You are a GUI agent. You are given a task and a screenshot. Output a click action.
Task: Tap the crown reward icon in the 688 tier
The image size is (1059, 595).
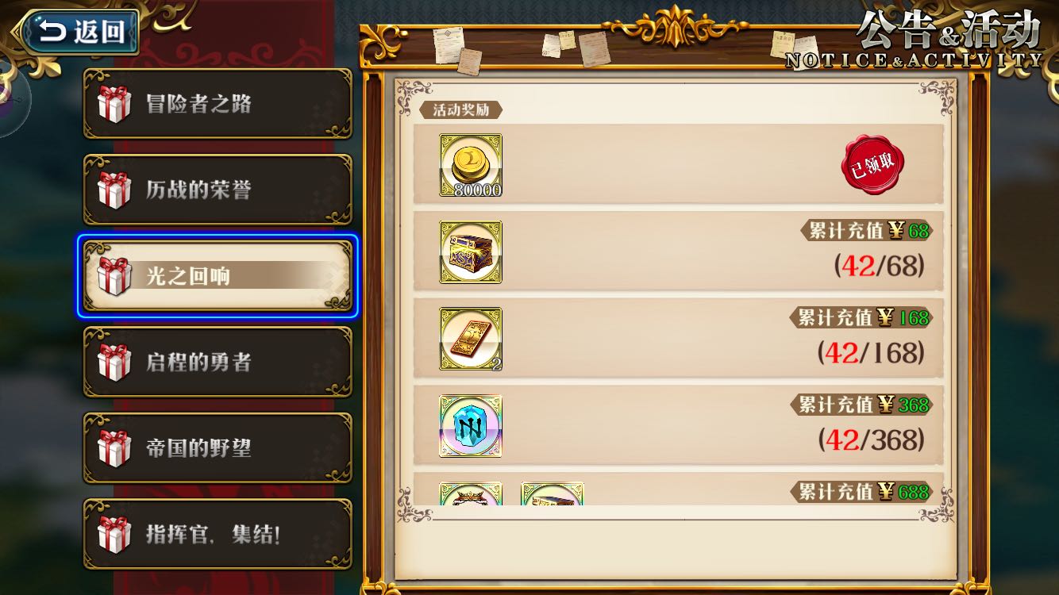(x=471, y=493)
